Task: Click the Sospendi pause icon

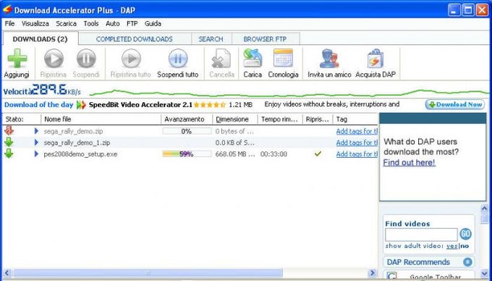Action: click(x=86, y=59)
